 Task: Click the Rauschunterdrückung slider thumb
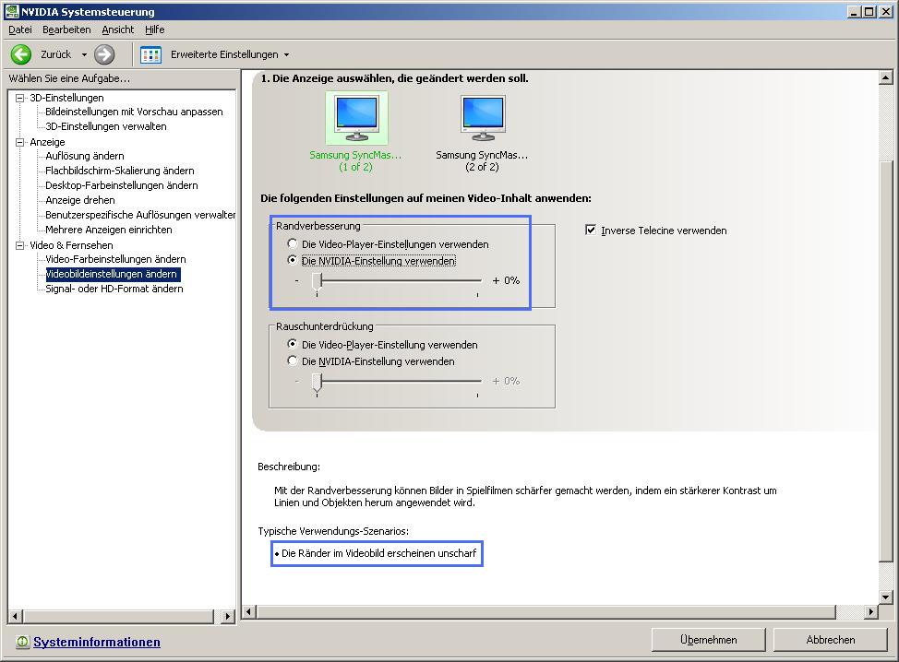[317, 384]
